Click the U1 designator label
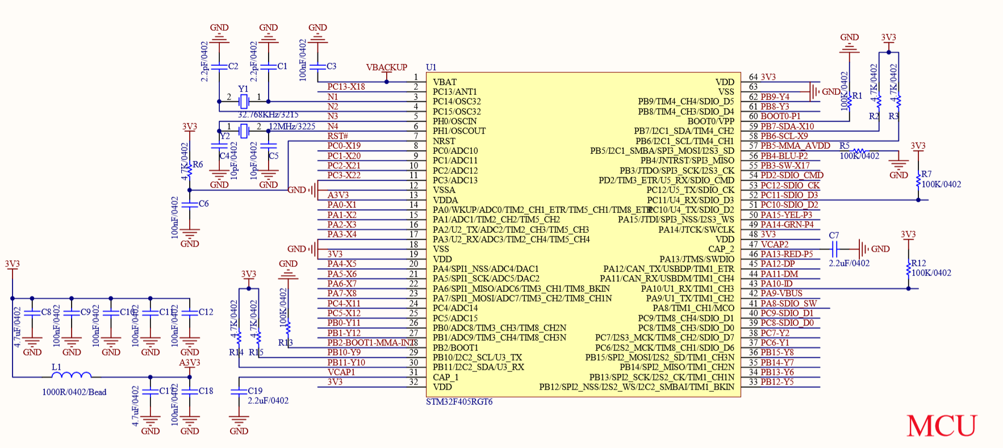This screenshot has height=448, width=1003. click(431, 68)
